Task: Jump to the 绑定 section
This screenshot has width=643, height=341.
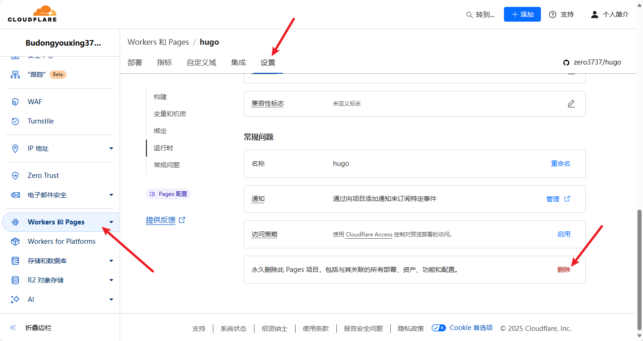Action: (x=160, y=131)
